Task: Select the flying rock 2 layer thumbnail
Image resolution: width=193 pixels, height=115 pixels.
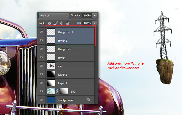Action: [51, 32]
